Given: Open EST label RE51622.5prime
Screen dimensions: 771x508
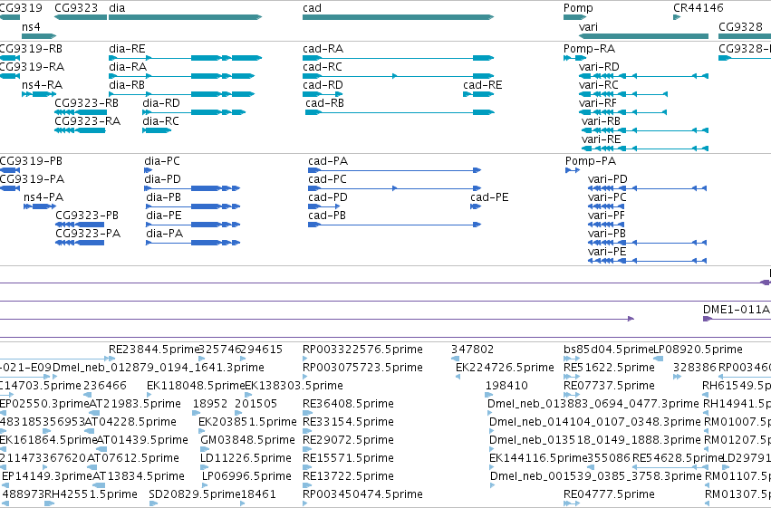Looking at the screenshot, I should (x=609, y=368).
